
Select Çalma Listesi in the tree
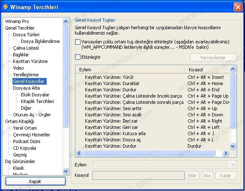pos(26,48)
